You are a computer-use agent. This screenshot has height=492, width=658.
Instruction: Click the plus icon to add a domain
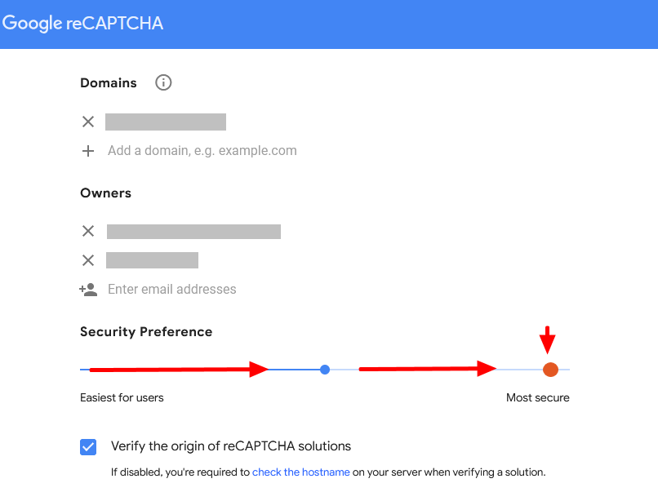[x=88, y=150]
